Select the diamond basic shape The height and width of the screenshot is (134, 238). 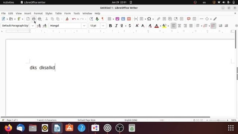(x=207, y=19)
